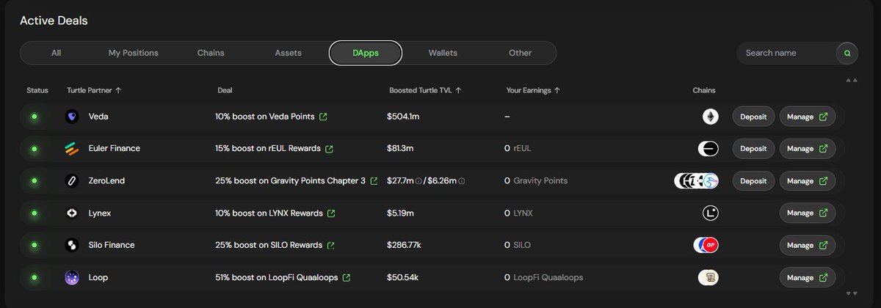This screenshot has width=881, height=308.
Task: Click the Silo Finance logo icon
Action: [72, 245]
